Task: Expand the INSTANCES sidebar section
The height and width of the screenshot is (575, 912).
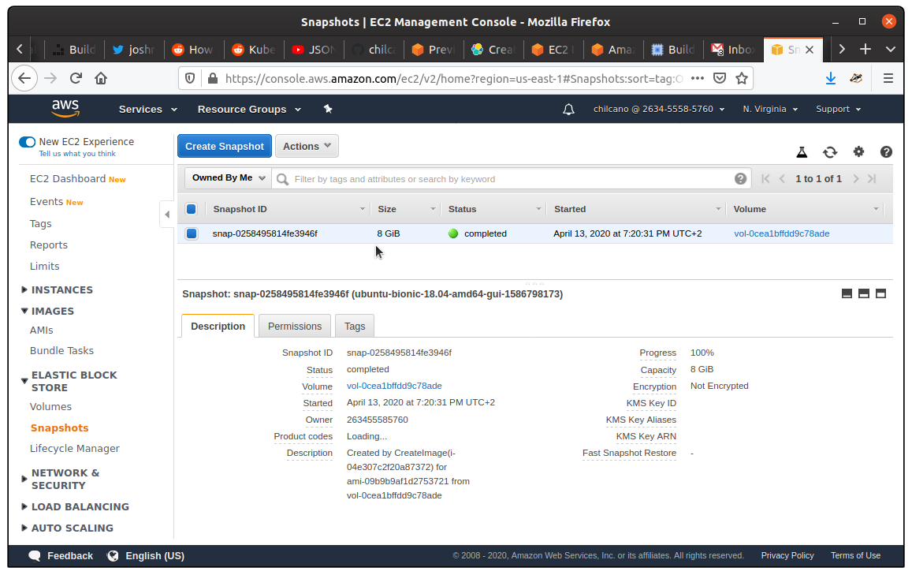Action: coord(57,289)
